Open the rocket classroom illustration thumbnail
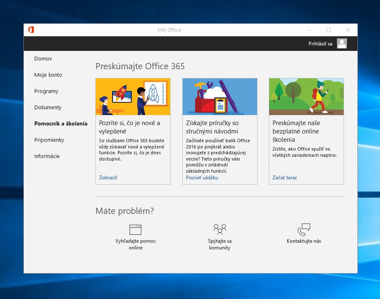 coord(133,96)
